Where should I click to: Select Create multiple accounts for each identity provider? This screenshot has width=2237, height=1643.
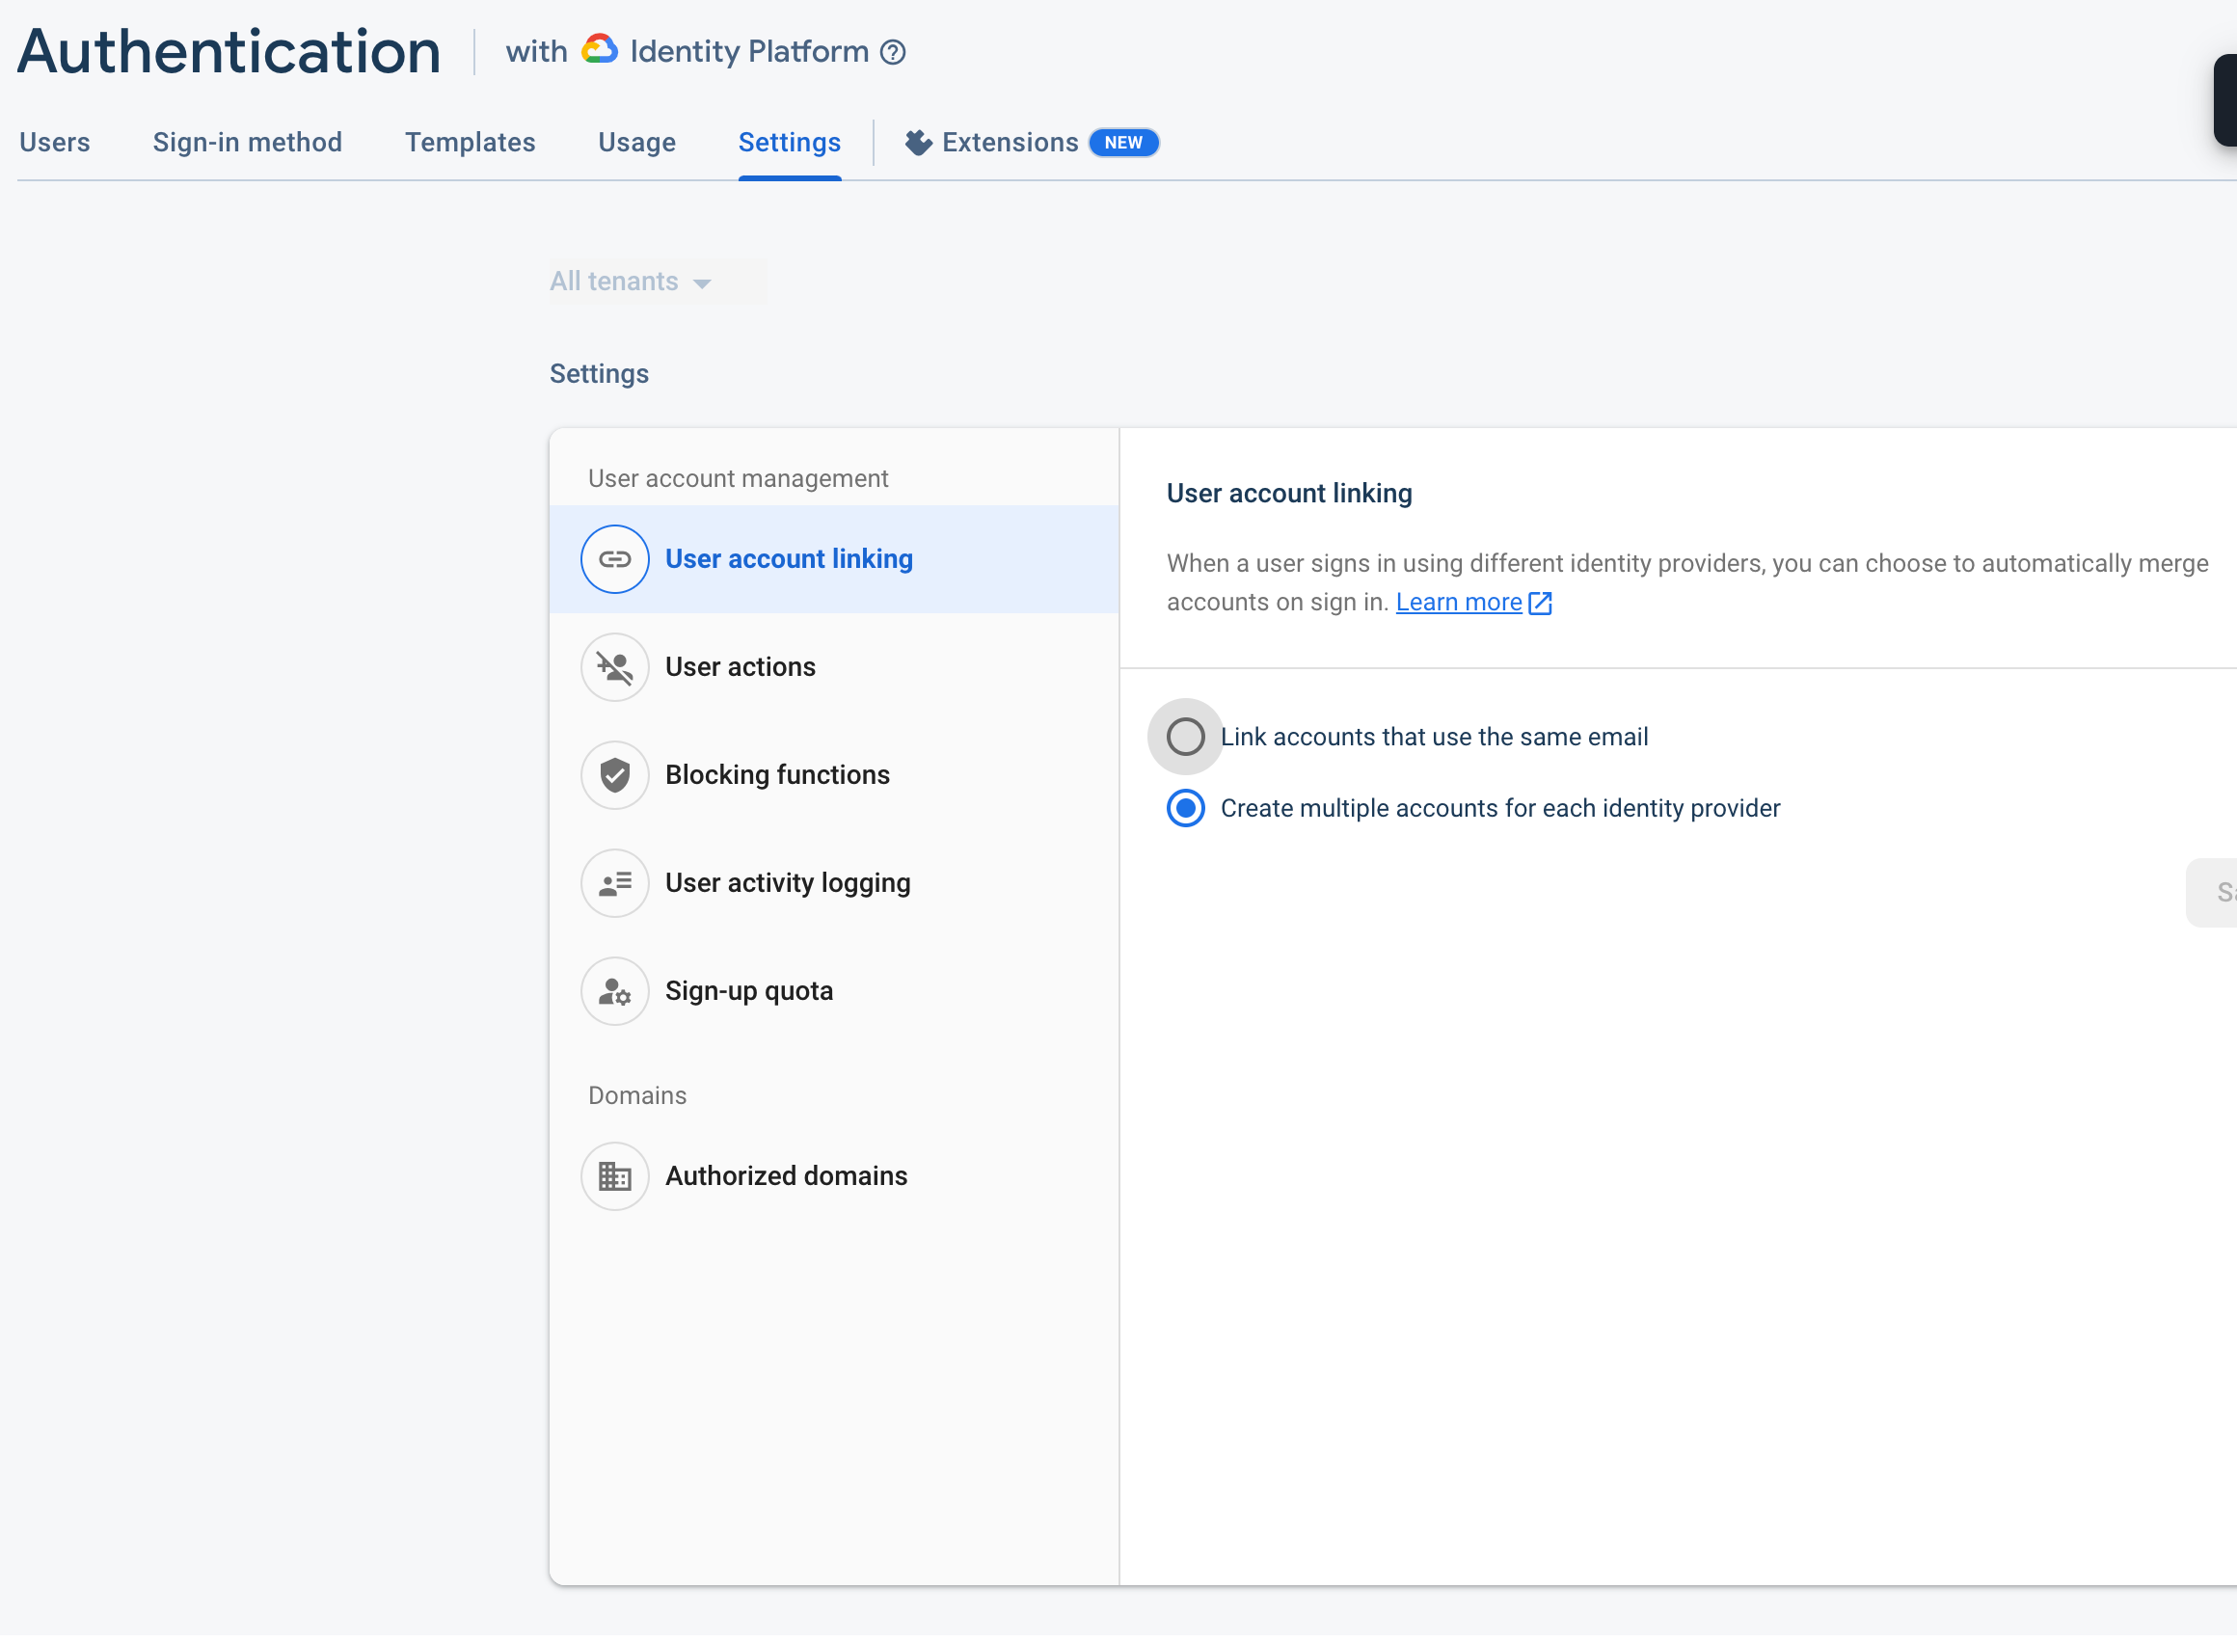point(1185,808)
